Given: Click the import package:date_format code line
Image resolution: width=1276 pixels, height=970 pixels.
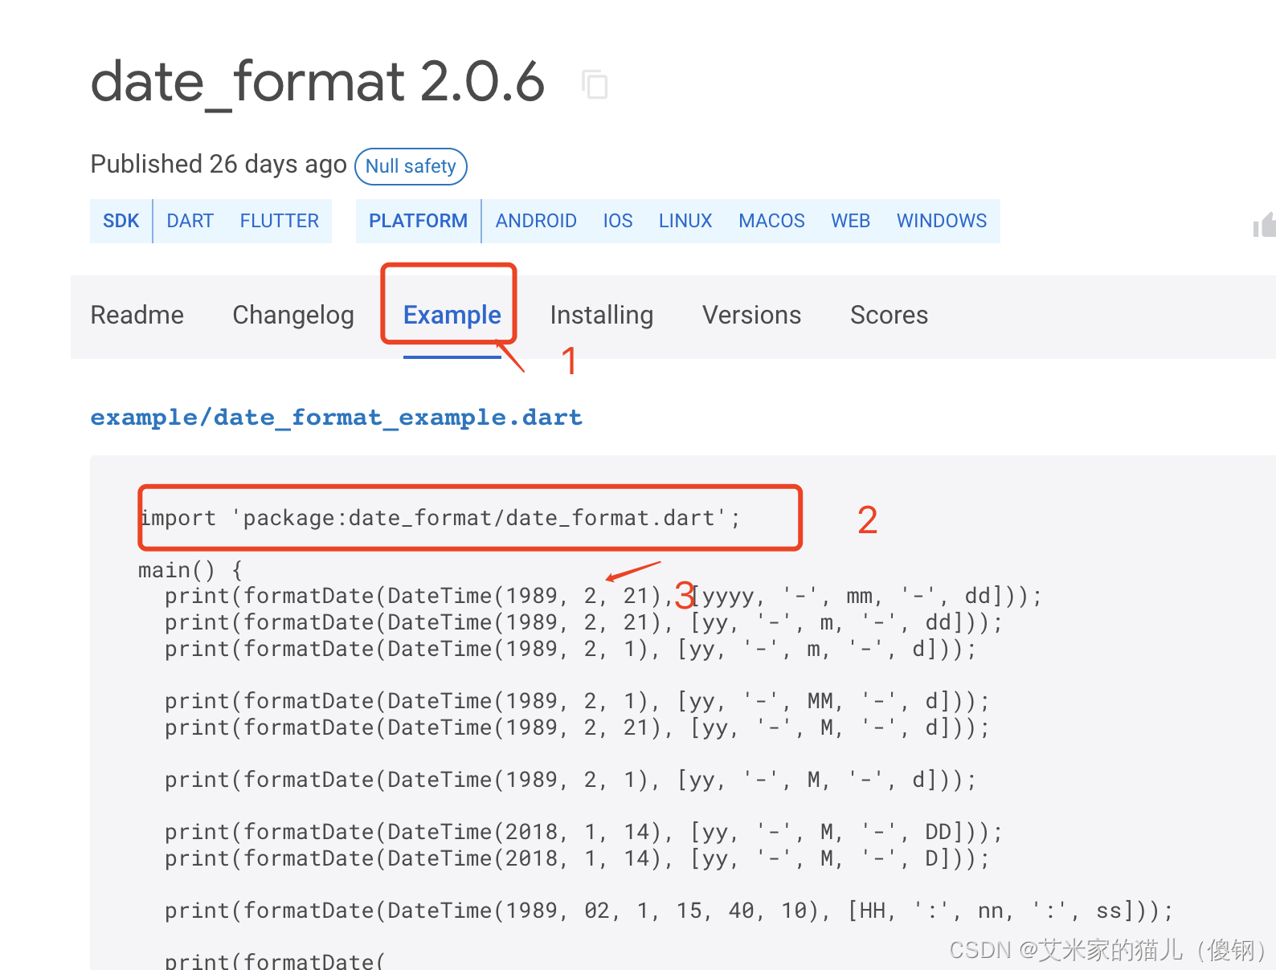Looking at the screenshot, I should pyautogui.click(x=440, y=518).
